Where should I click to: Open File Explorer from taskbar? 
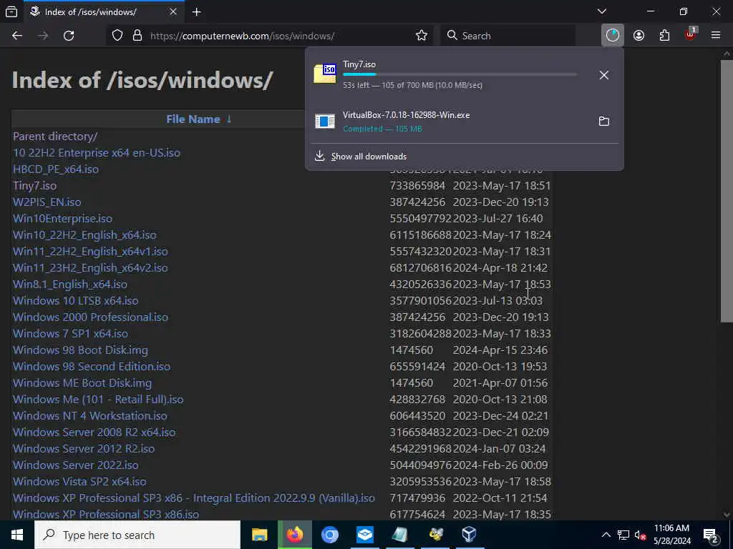tap(259, 535)
